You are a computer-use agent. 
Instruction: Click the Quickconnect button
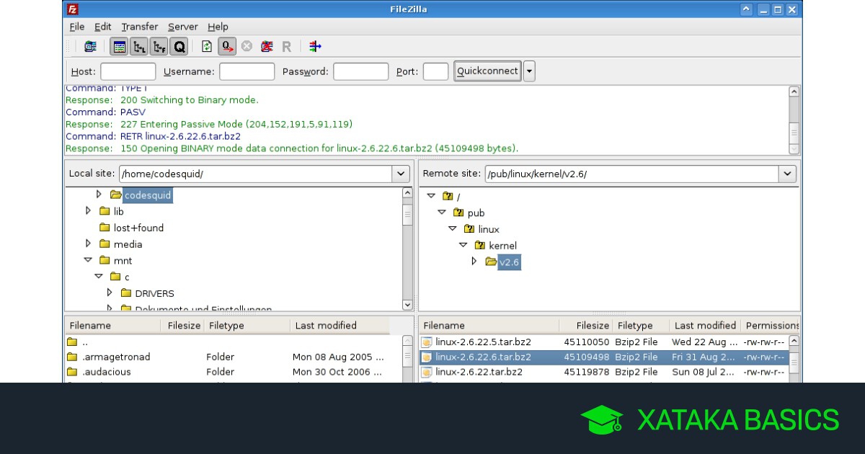point(487,71)
